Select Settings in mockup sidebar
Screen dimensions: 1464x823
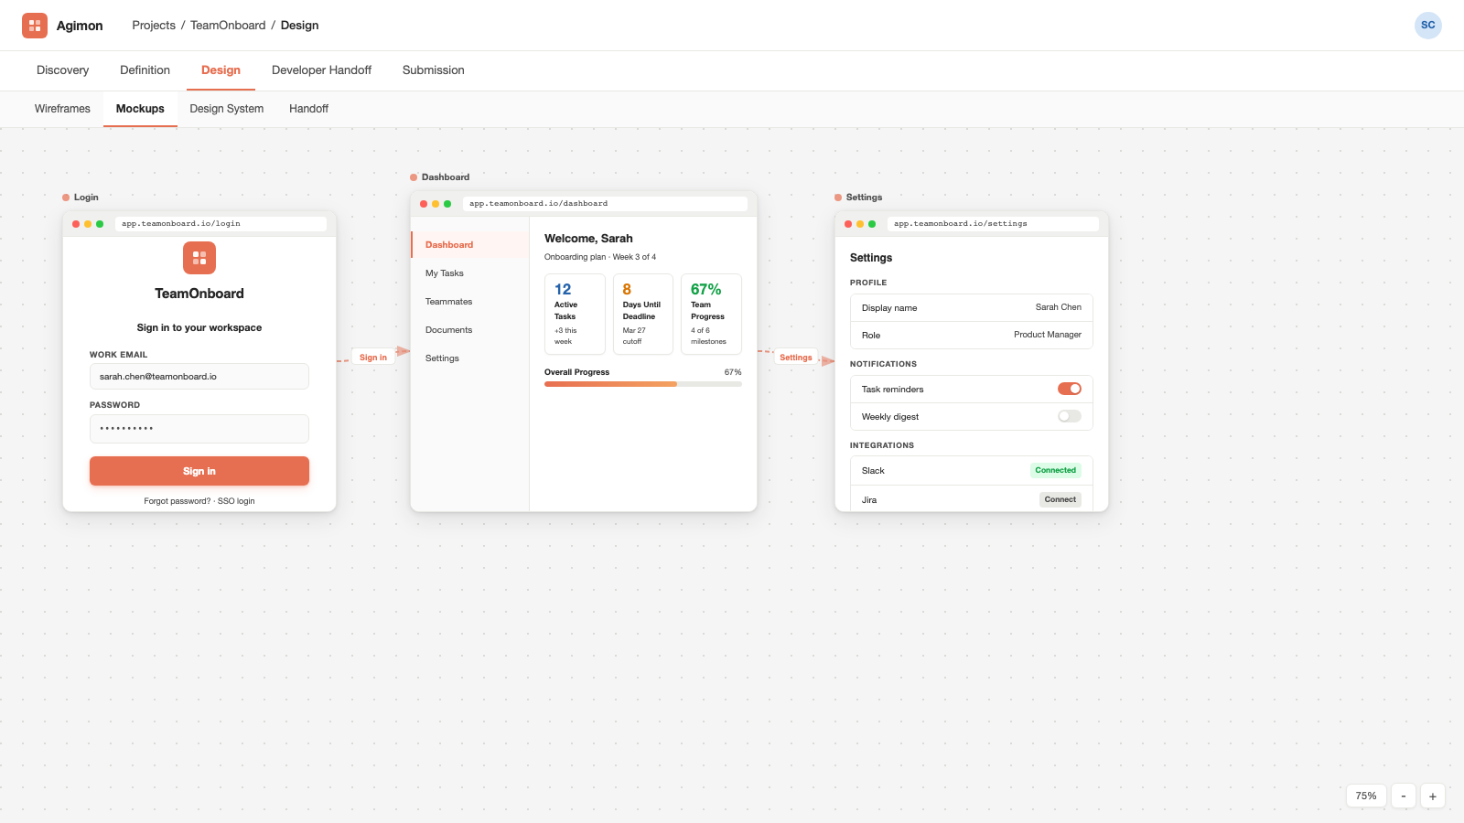pos(470,358)
